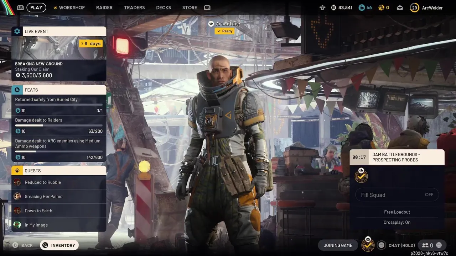Open the ArcWelder profile name in top bar
Viewport: 456px width, 256px height.
[432, 7]
